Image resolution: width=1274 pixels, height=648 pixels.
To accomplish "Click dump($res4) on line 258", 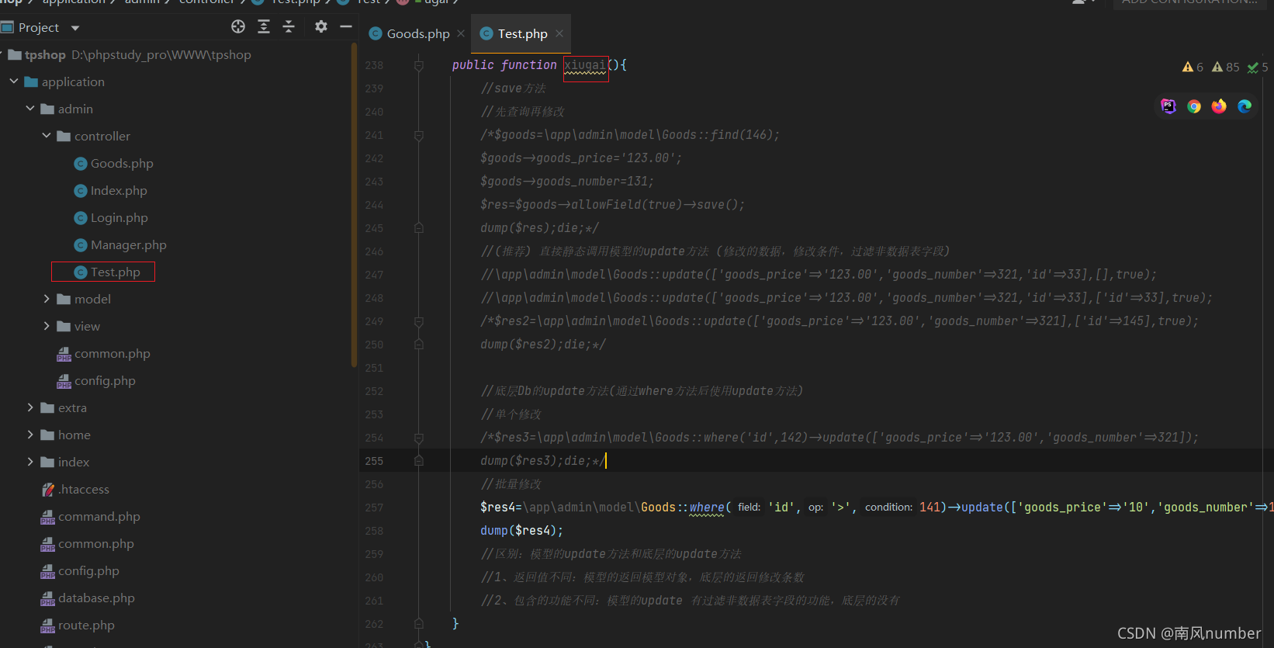I will (521, 531).
